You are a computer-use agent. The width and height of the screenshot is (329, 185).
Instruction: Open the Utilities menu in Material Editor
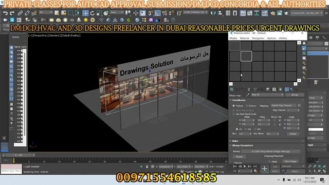283,38
